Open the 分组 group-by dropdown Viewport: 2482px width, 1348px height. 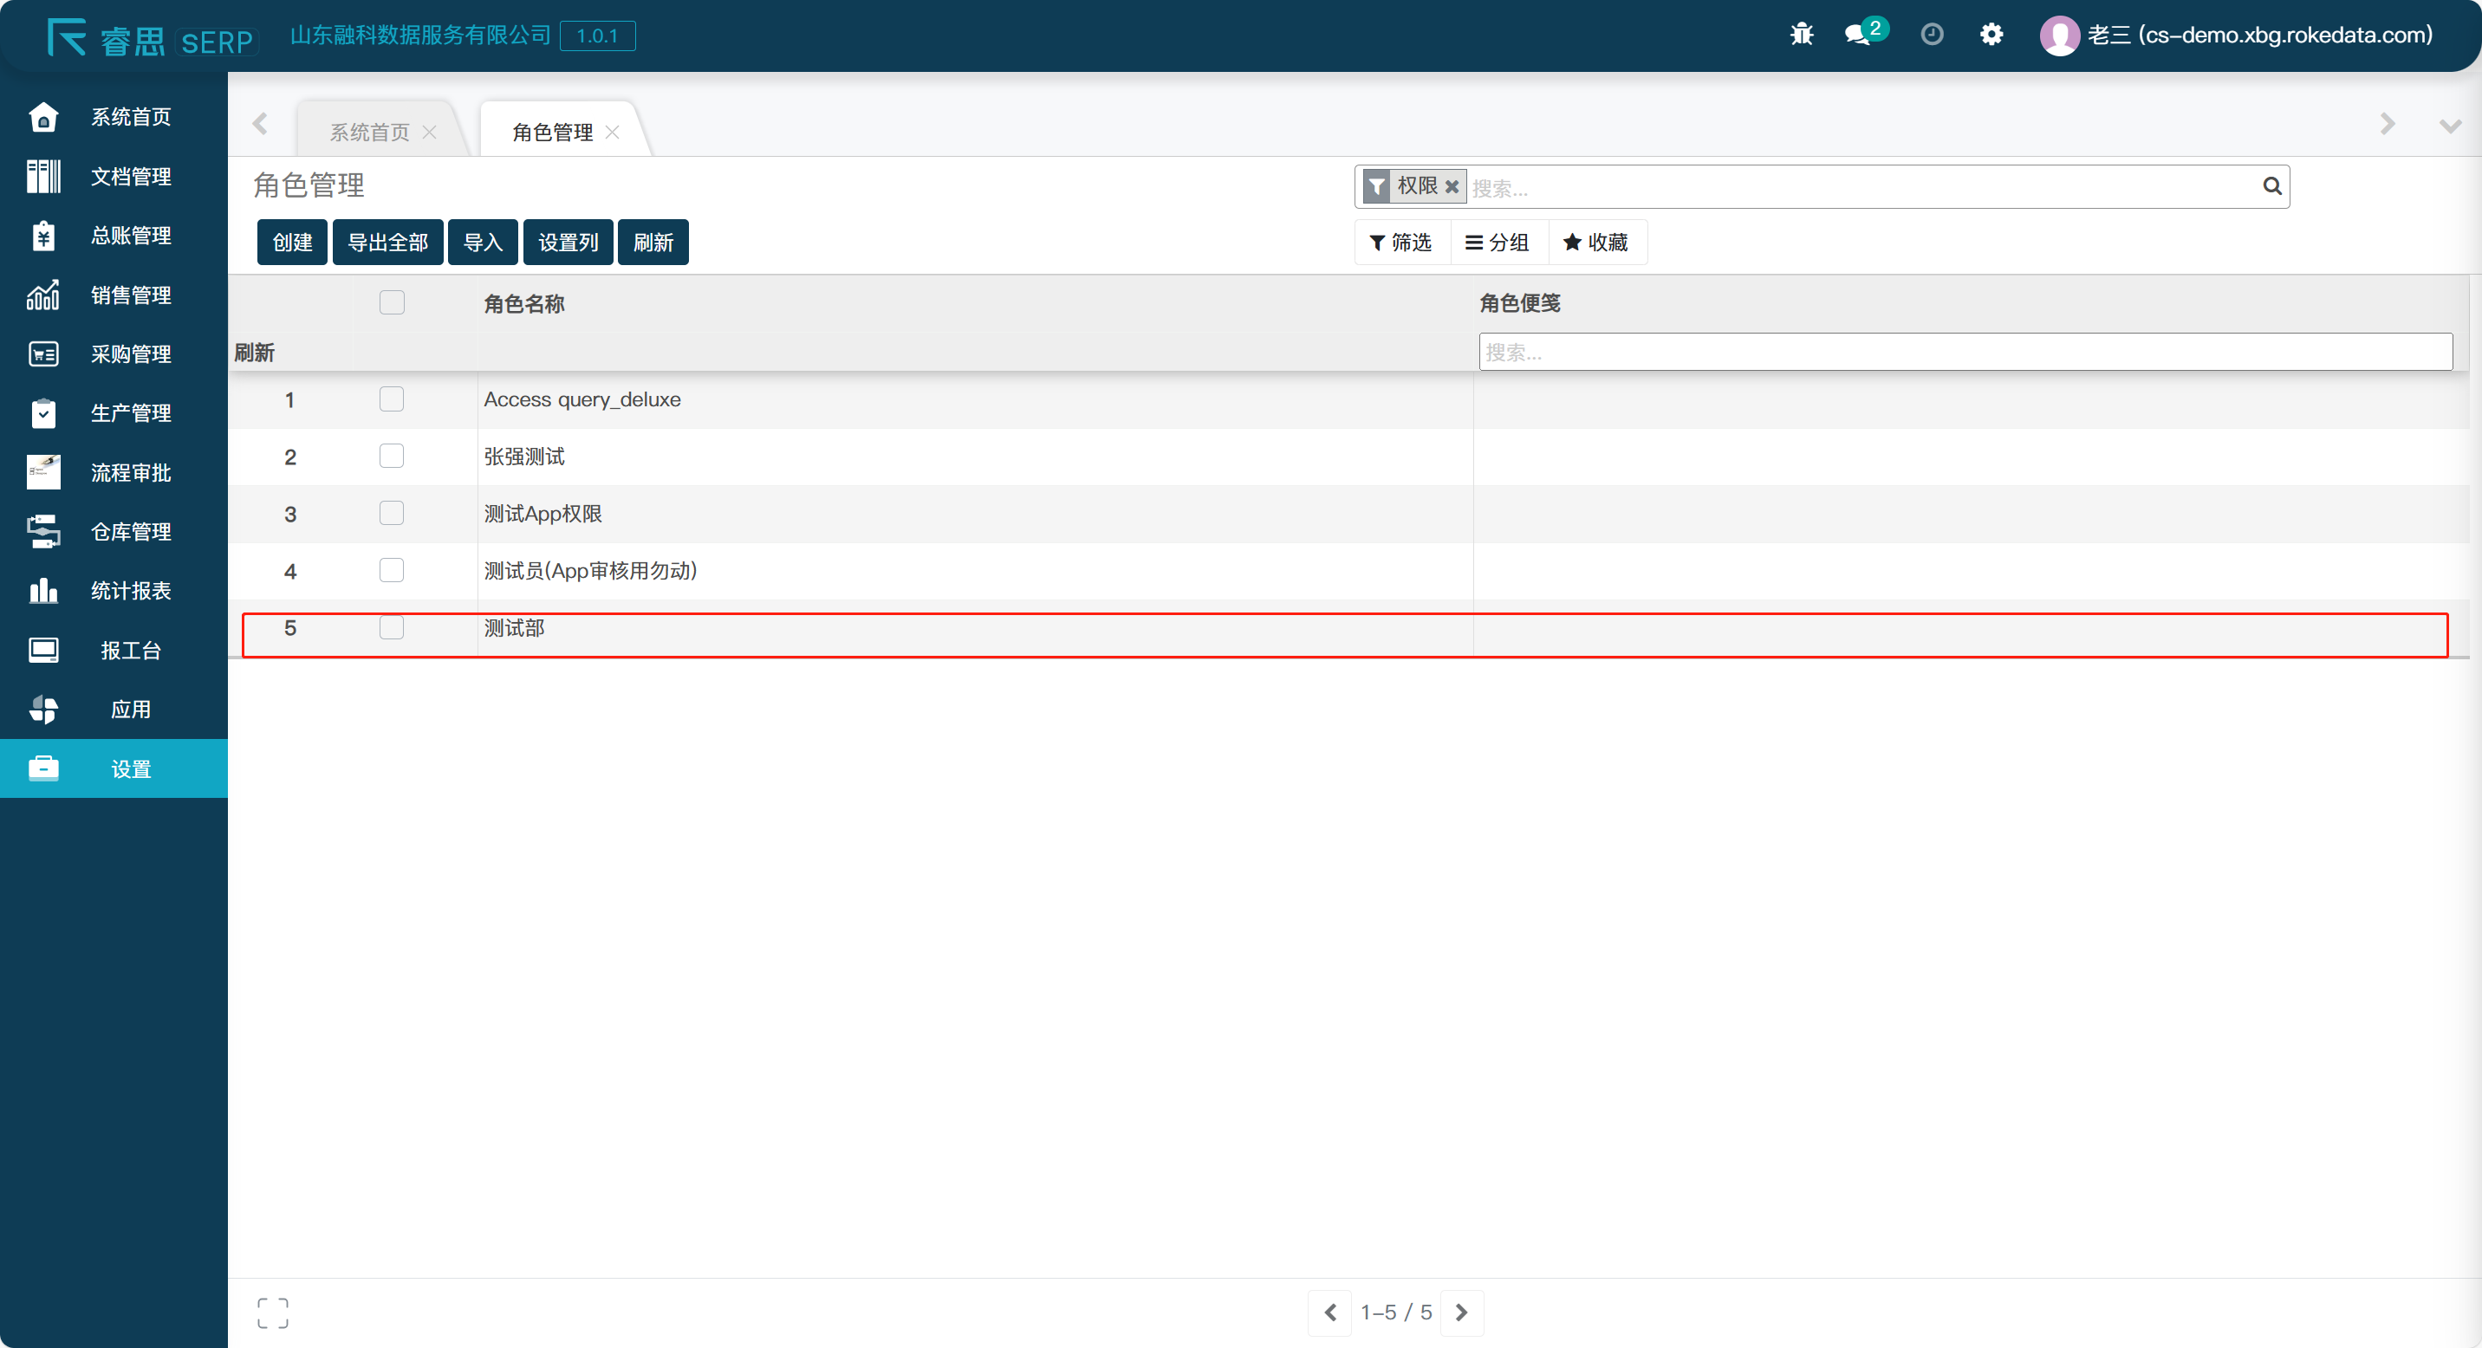[x=1498, y=243]
